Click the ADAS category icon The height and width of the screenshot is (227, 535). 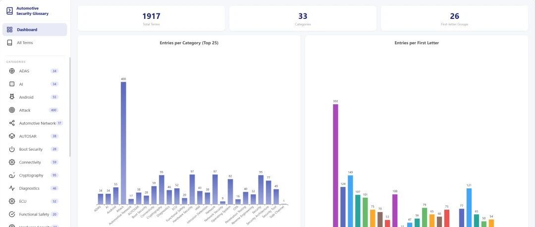click(x=12, y=71)
